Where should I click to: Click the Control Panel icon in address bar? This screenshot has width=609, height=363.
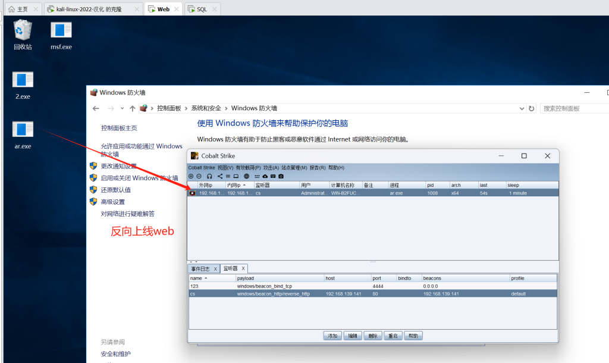(x=143, y=108)
